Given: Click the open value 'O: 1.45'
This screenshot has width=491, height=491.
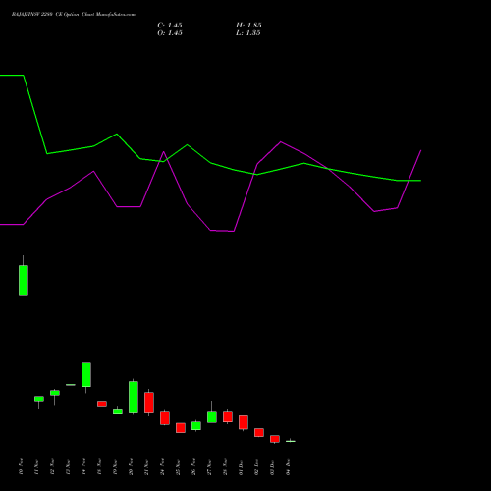Looking at the screenshot, I should coord(170,33).
